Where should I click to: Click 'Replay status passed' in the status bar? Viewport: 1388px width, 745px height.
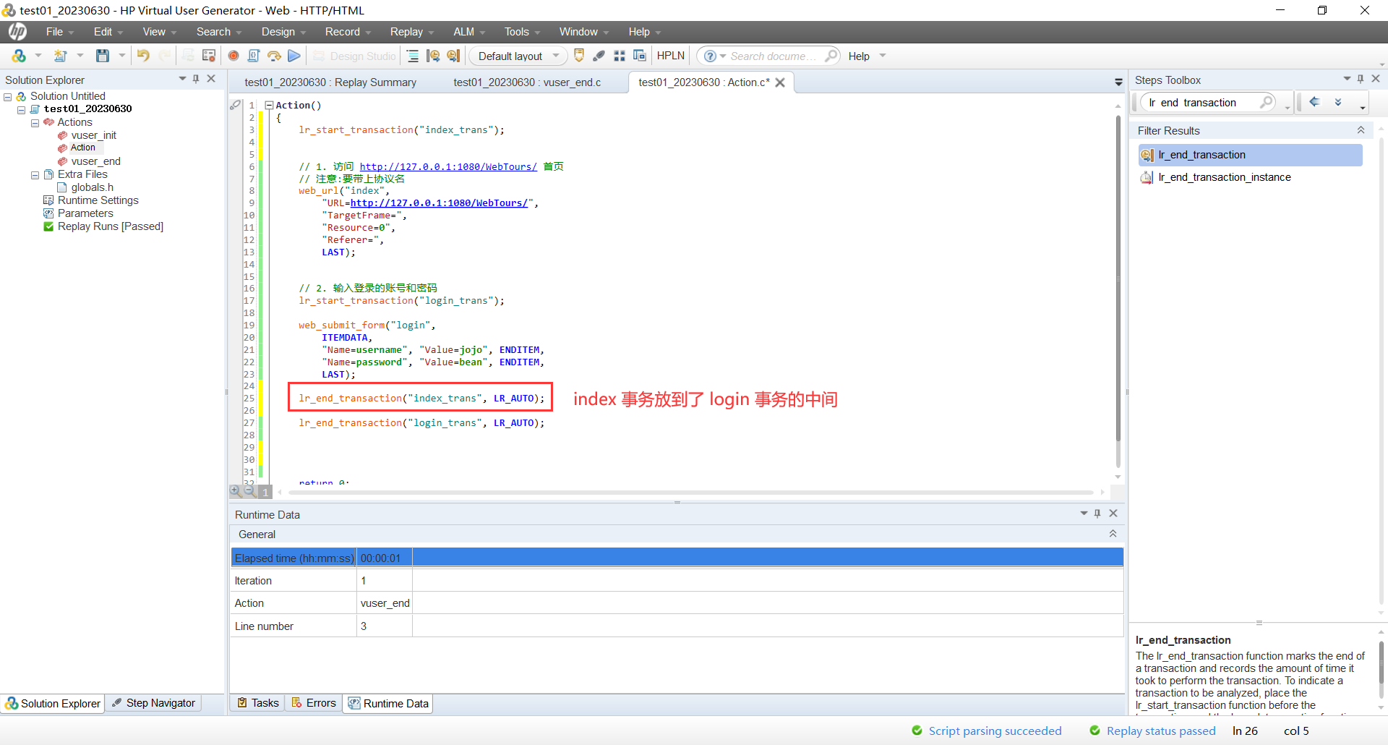1161,731
